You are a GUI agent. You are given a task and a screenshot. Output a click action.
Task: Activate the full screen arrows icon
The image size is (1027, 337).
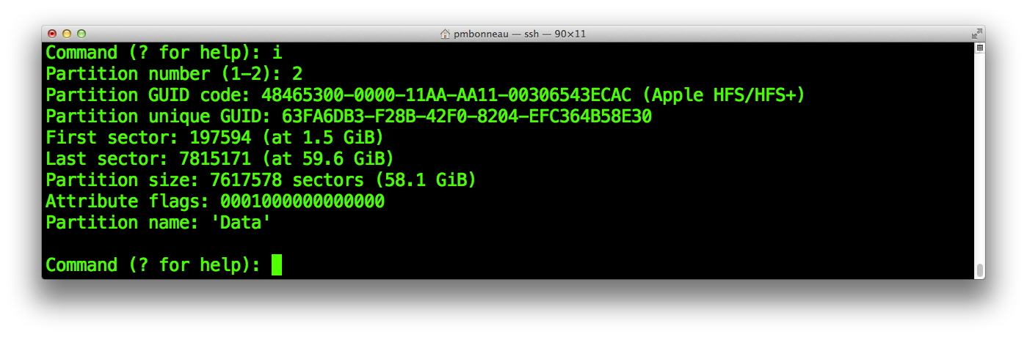coord(976,34)
